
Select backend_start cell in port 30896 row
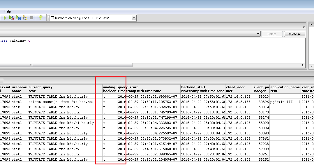[203, 102]
